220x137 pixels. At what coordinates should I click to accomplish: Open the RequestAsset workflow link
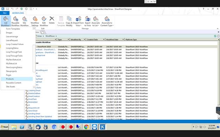[x=34, y=108]
